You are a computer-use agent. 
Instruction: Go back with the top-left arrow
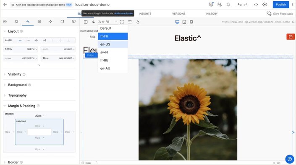(5, 5)
